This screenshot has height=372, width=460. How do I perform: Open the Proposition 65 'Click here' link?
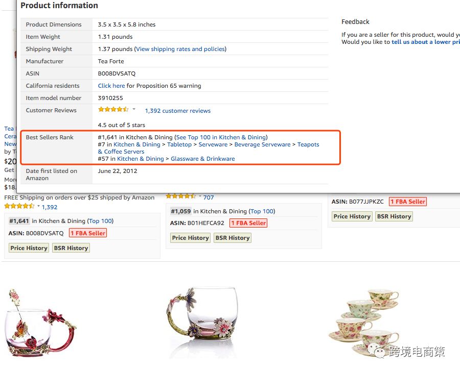(x=111, y=86)
